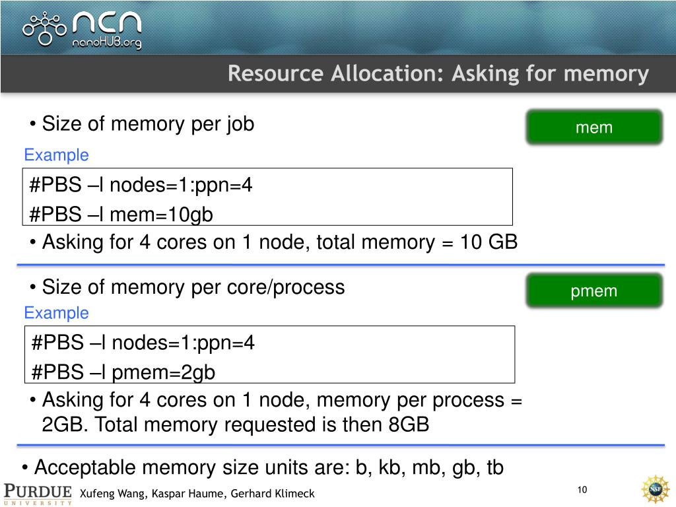Image resolution: width=676 pixels, height=507 pixels.
Task: Click the nanoHUB molecule network logo icon
Action: [x=45, y=29]
